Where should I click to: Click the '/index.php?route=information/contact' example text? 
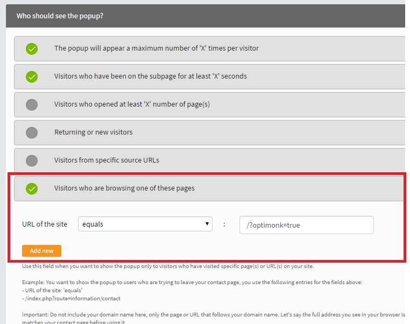click(72, 298)
